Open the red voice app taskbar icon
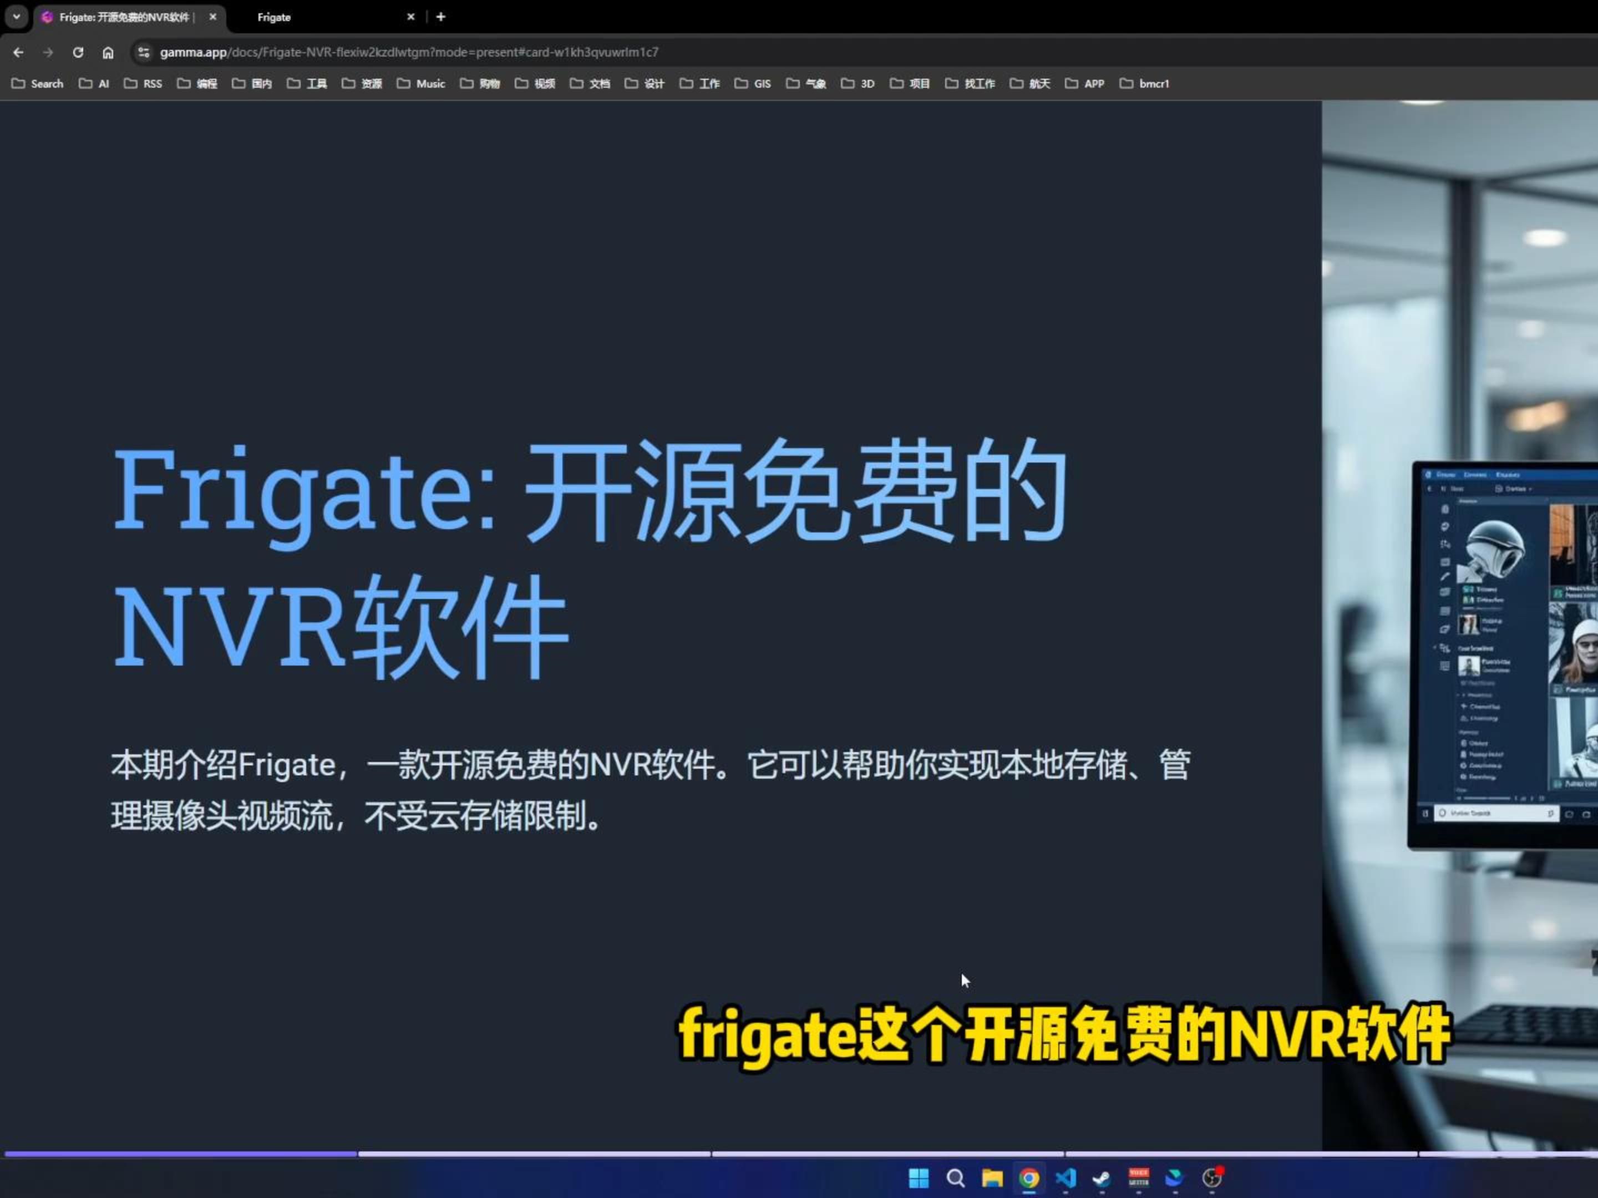The width and height of the screenshot is (1598, 1198). pyautogui.click(x=1139, y=1179)
